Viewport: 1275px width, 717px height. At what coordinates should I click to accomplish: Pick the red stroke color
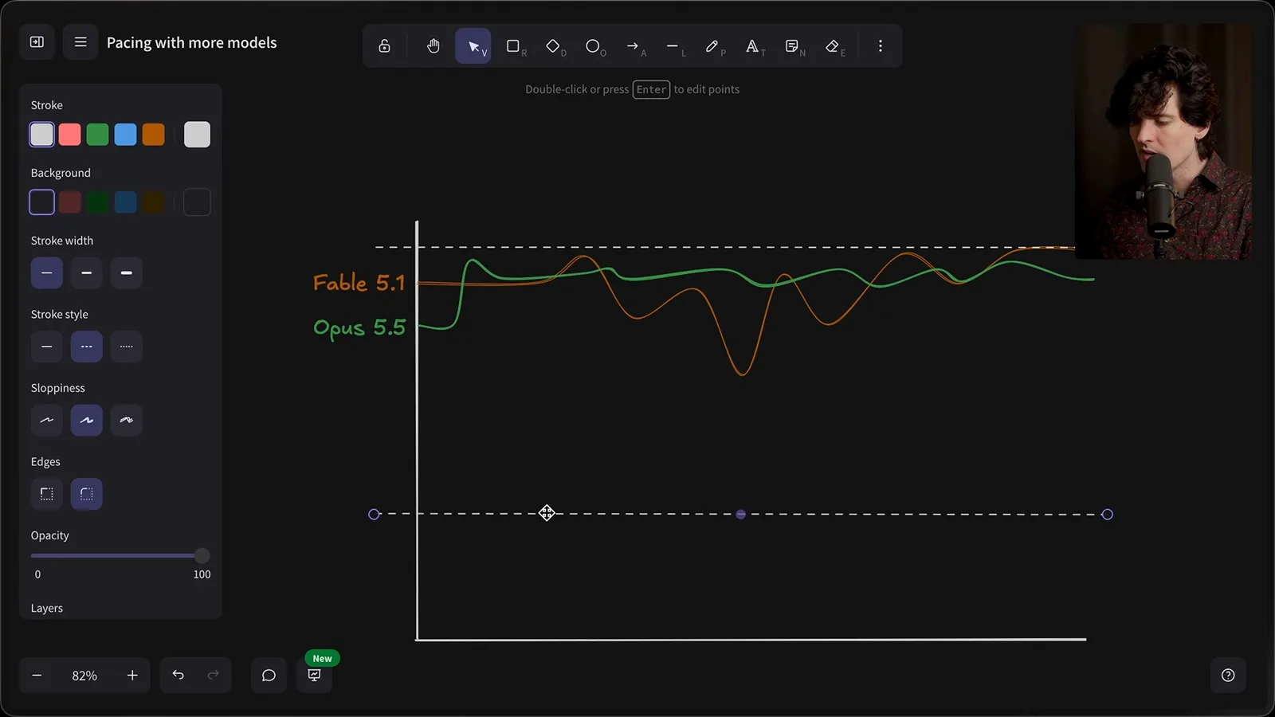click(x=69, y=135)
